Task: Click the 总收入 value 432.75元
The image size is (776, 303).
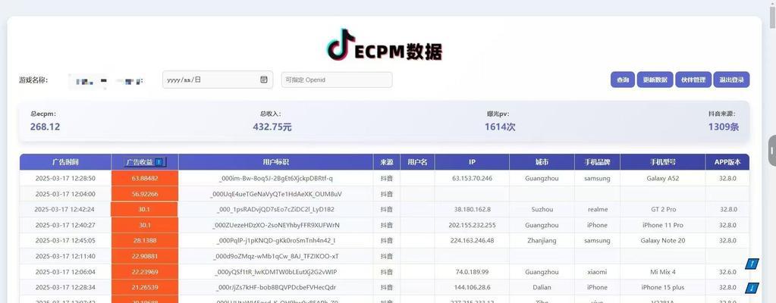Action: (x=272, y=127)
